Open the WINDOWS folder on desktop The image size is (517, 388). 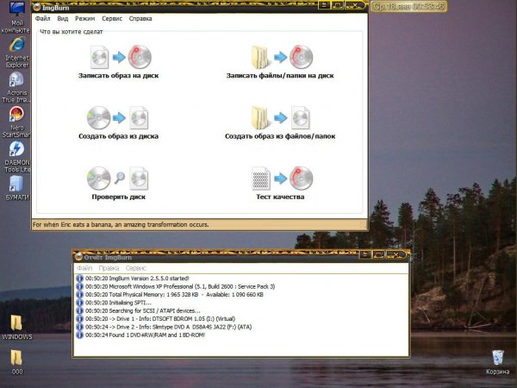pyautogui.click(x=16, y=322)
